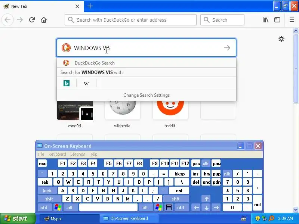Click the T letter key
Screen dimensions: 299x224
pyautogui.click(x=99, y=182)
